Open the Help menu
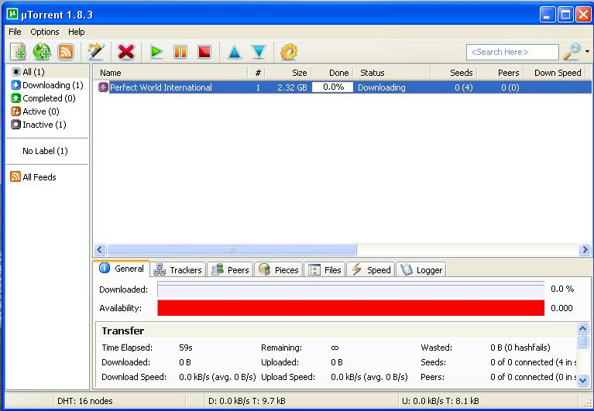 point(77,32)
